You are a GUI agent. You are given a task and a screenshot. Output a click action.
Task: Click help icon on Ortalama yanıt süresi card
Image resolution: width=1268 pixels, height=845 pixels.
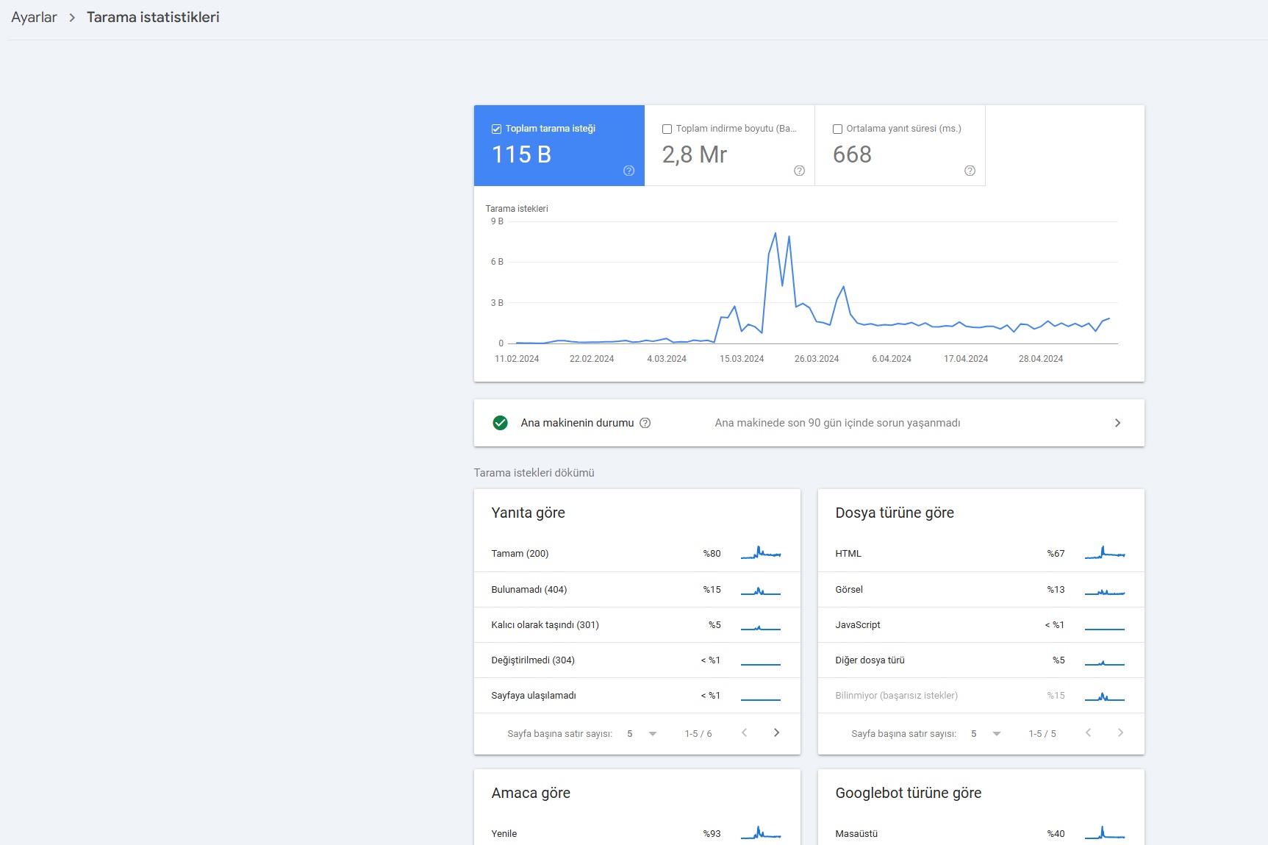[970, 171]
